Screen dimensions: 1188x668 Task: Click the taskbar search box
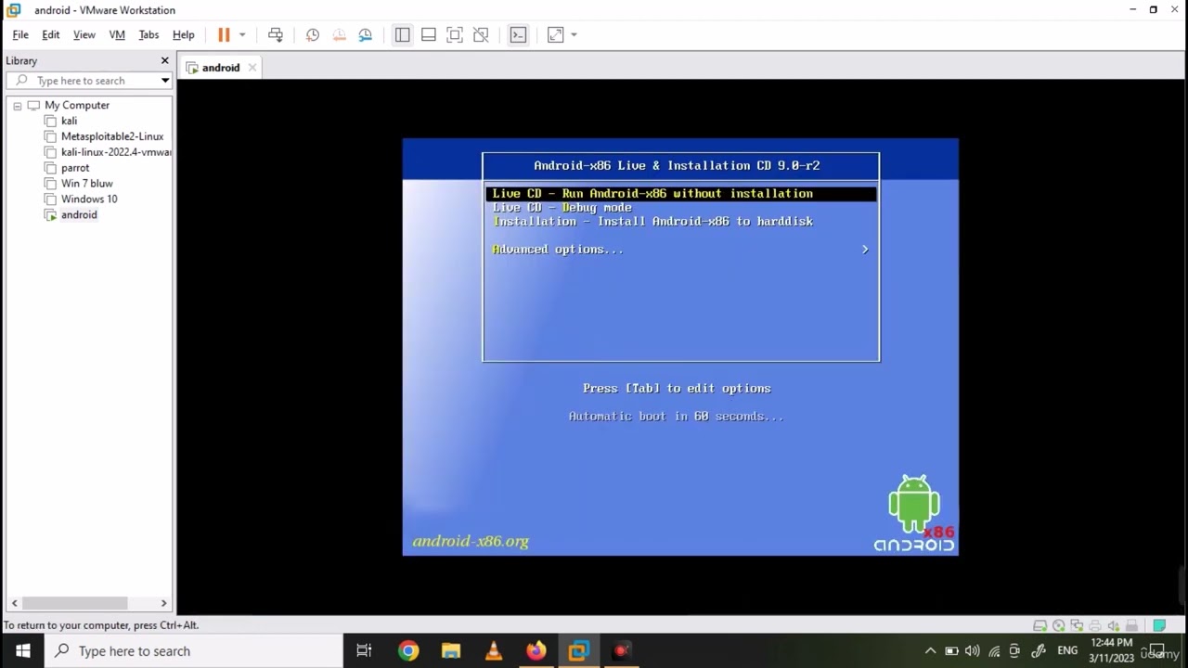click(194, 651)
